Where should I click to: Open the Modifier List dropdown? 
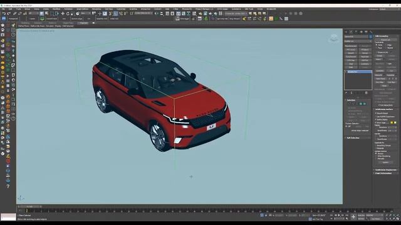[x=358, y=41]
